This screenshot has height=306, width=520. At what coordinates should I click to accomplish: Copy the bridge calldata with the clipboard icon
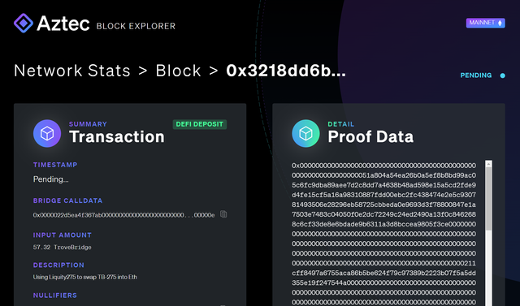coord(223,214)
